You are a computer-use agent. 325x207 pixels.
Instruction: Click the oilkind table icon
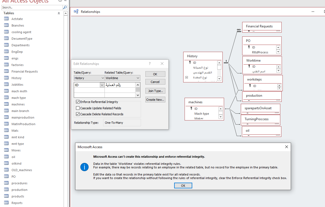point(6,163)
